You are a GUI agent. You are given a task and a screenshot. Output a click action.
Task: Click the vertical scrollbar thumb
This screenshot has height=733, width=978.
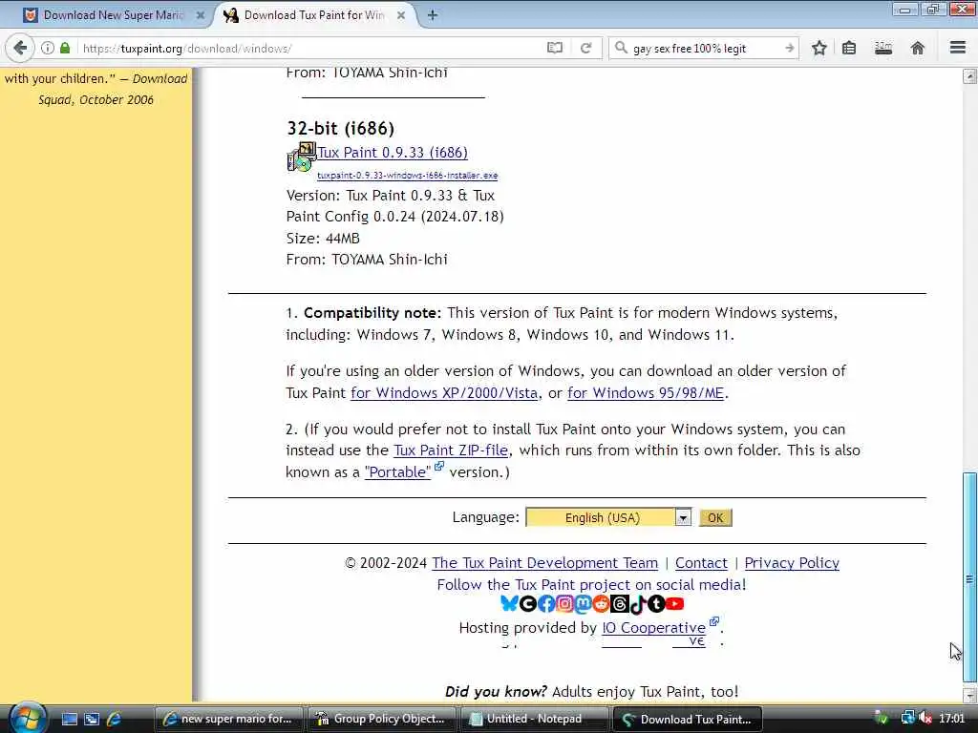[x=969, y=577]
